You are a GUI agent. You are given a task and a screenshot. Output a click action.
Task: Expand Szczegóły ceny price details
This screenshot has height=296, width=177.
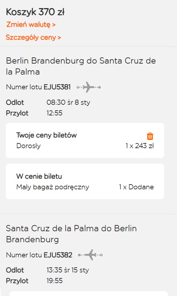(x=33, y=38)
